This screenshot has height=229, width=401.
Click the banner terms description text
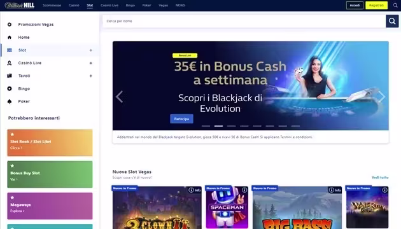tap(215, 137)
